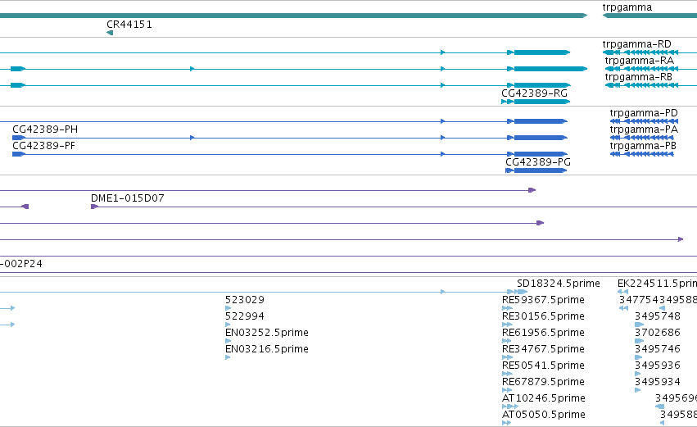Select the RE30156.5prime EST label

[543, 316]
